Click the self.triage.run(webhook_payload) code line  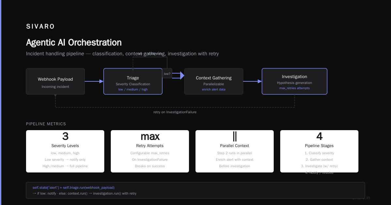pyautogui.click(x=74, y=187)
